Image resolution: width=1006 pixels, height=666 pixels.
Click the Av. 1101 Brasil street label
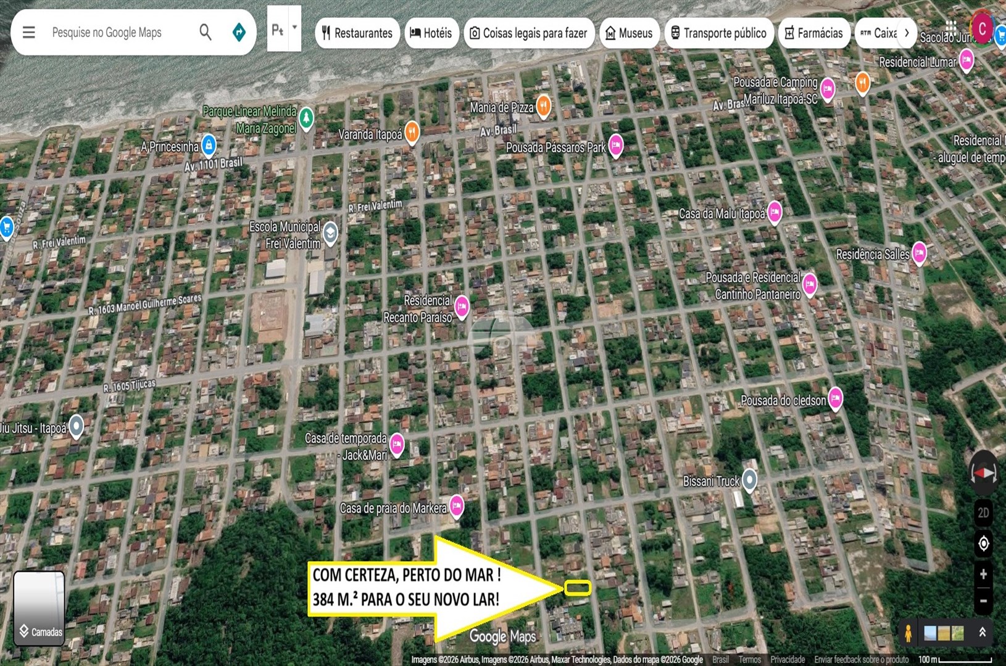(214, 165)
